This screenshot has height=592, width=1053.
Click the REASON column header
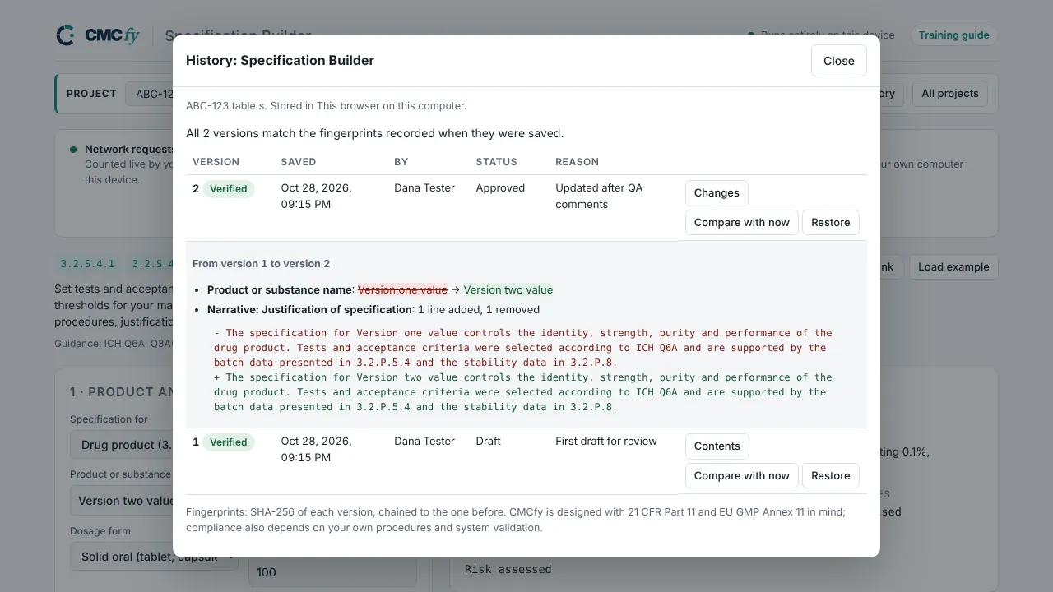coord(577,162)
